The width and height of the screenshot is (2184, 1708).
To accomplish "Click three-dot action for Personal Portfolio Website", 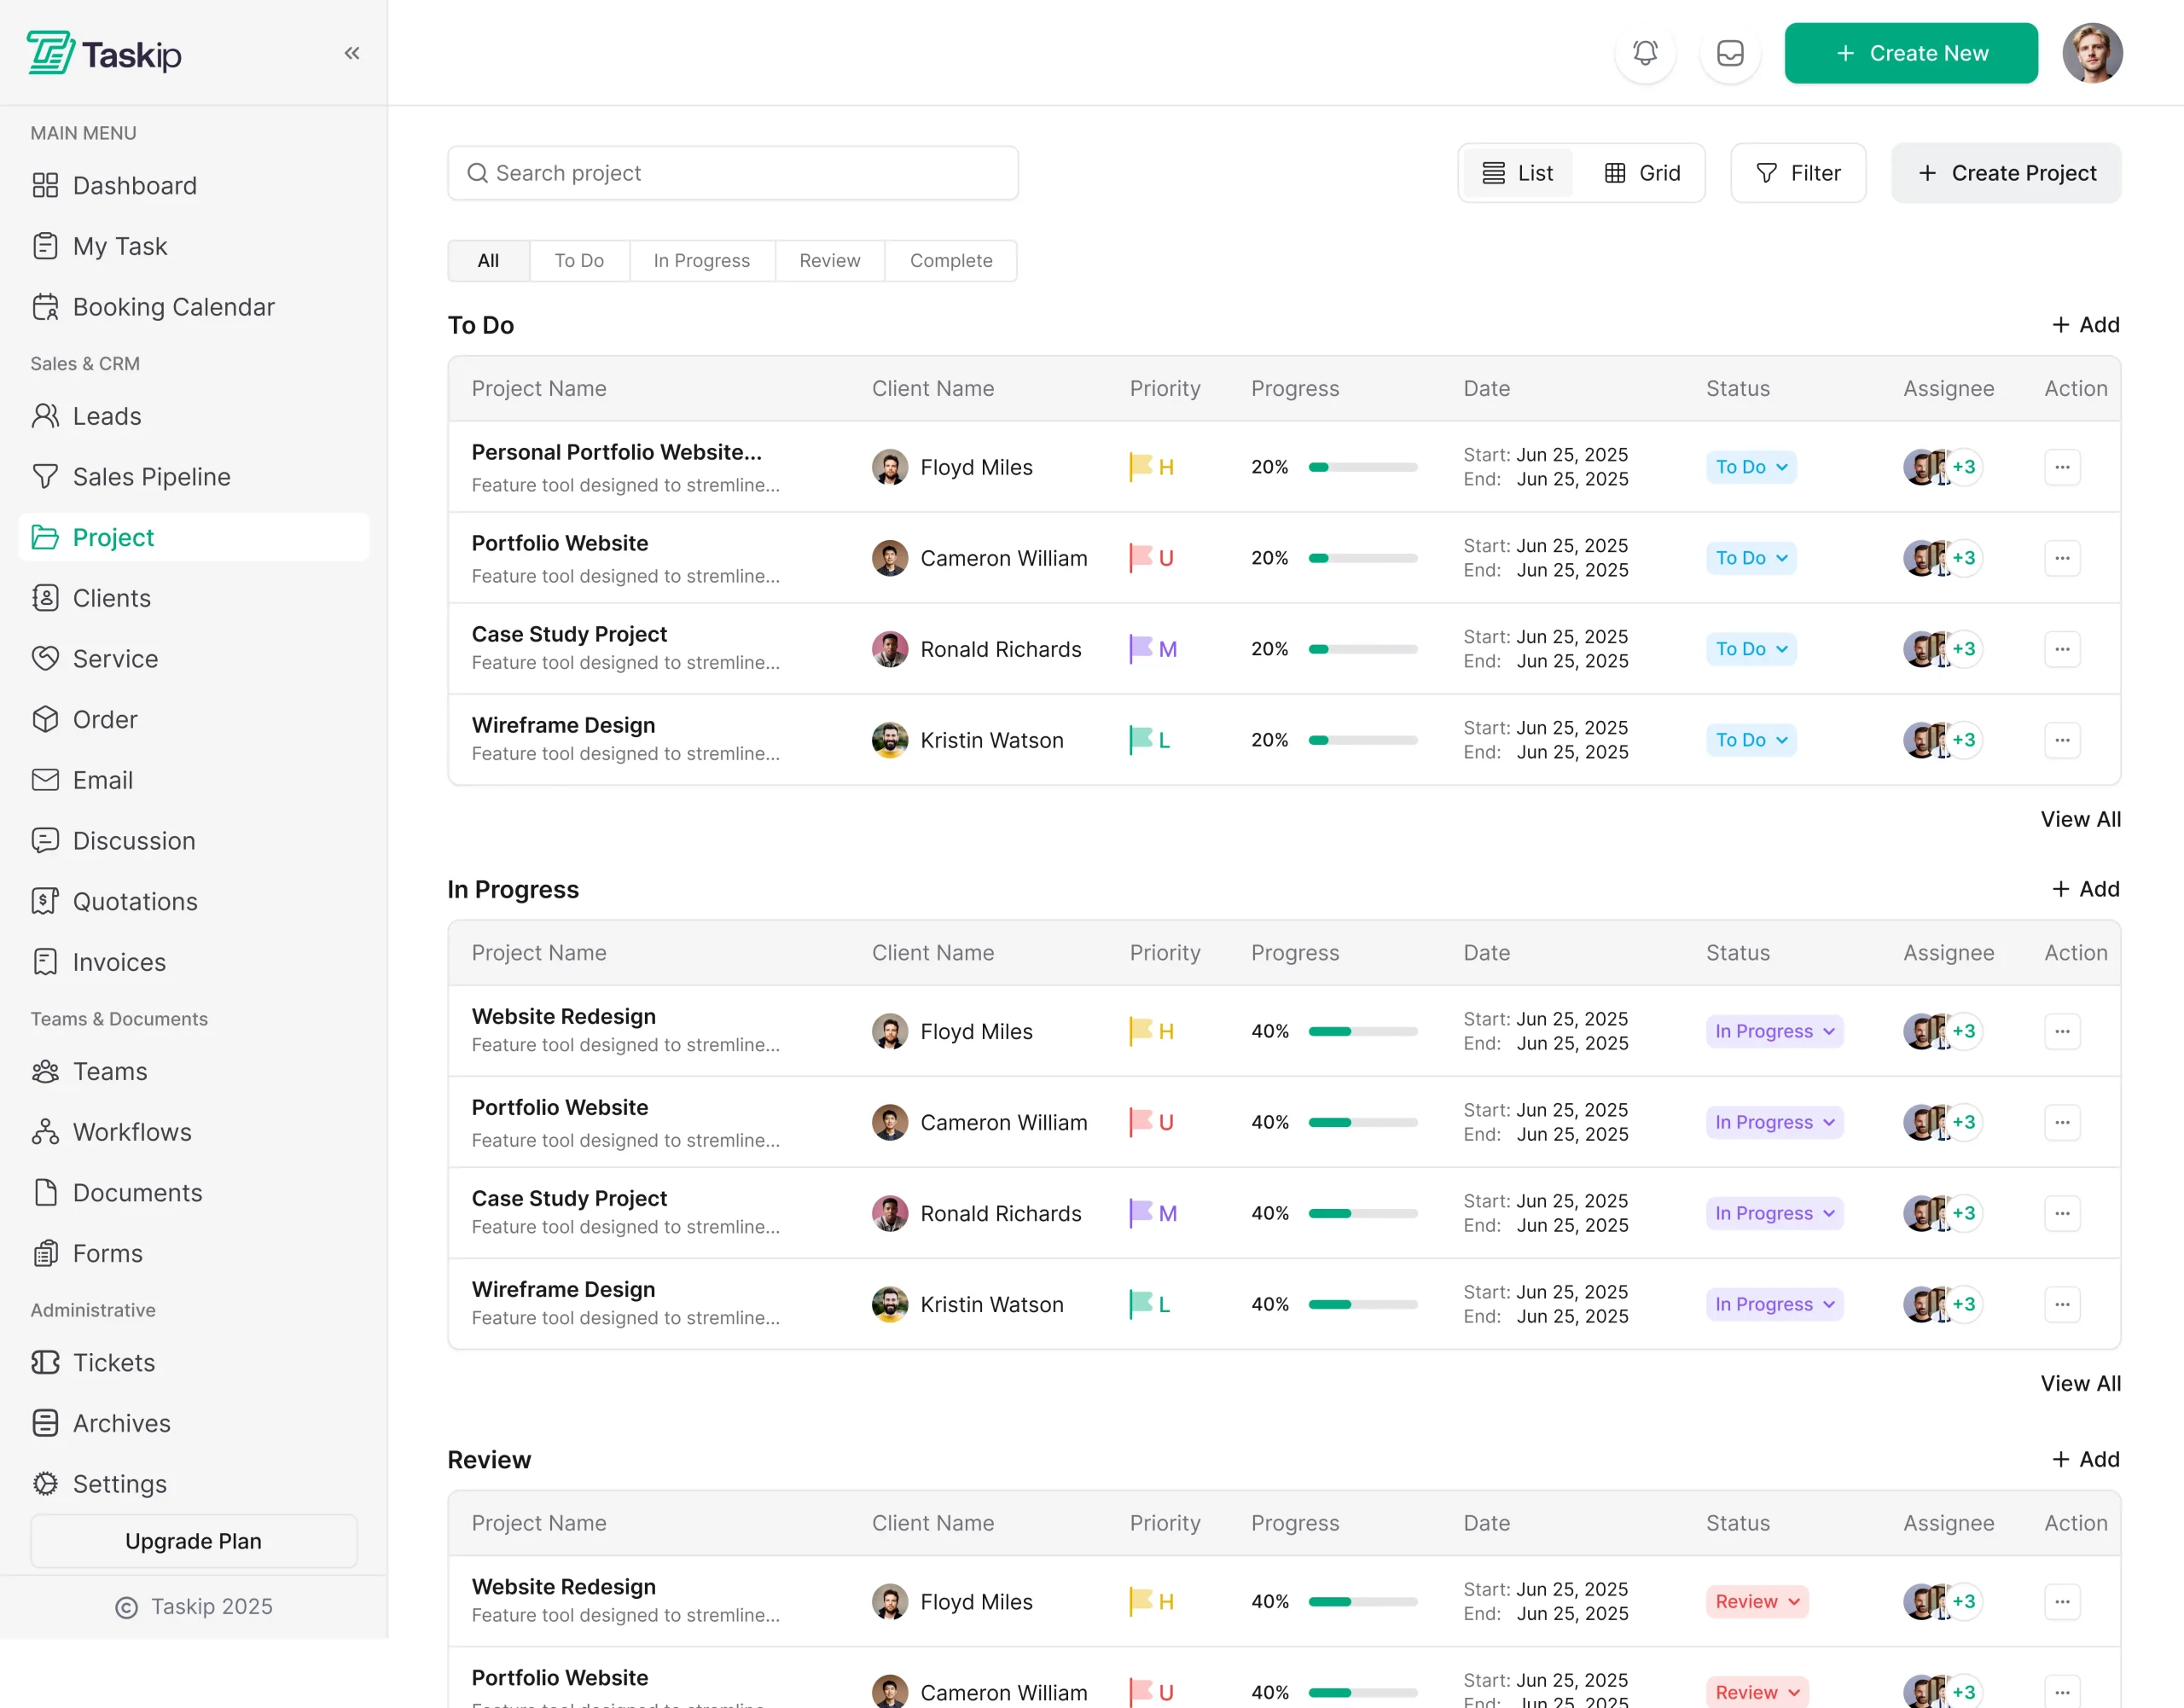I will (2062, 467).
